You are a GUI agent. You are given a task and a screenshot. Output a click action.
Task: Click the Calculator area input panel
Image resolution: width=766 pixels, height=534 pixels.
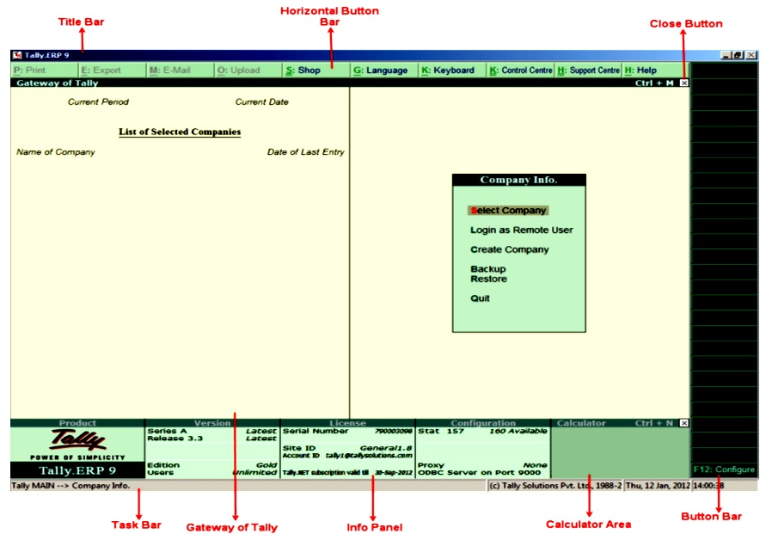620,453
